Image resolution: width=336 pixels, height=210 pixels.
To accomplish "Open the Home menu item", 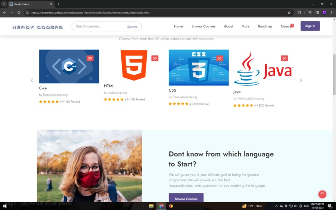I will pos(178,26).
